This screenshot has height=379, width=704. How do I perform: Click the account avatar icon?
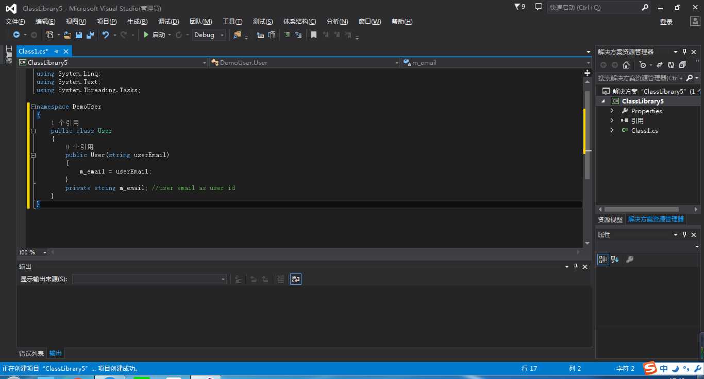click(695, 21)
